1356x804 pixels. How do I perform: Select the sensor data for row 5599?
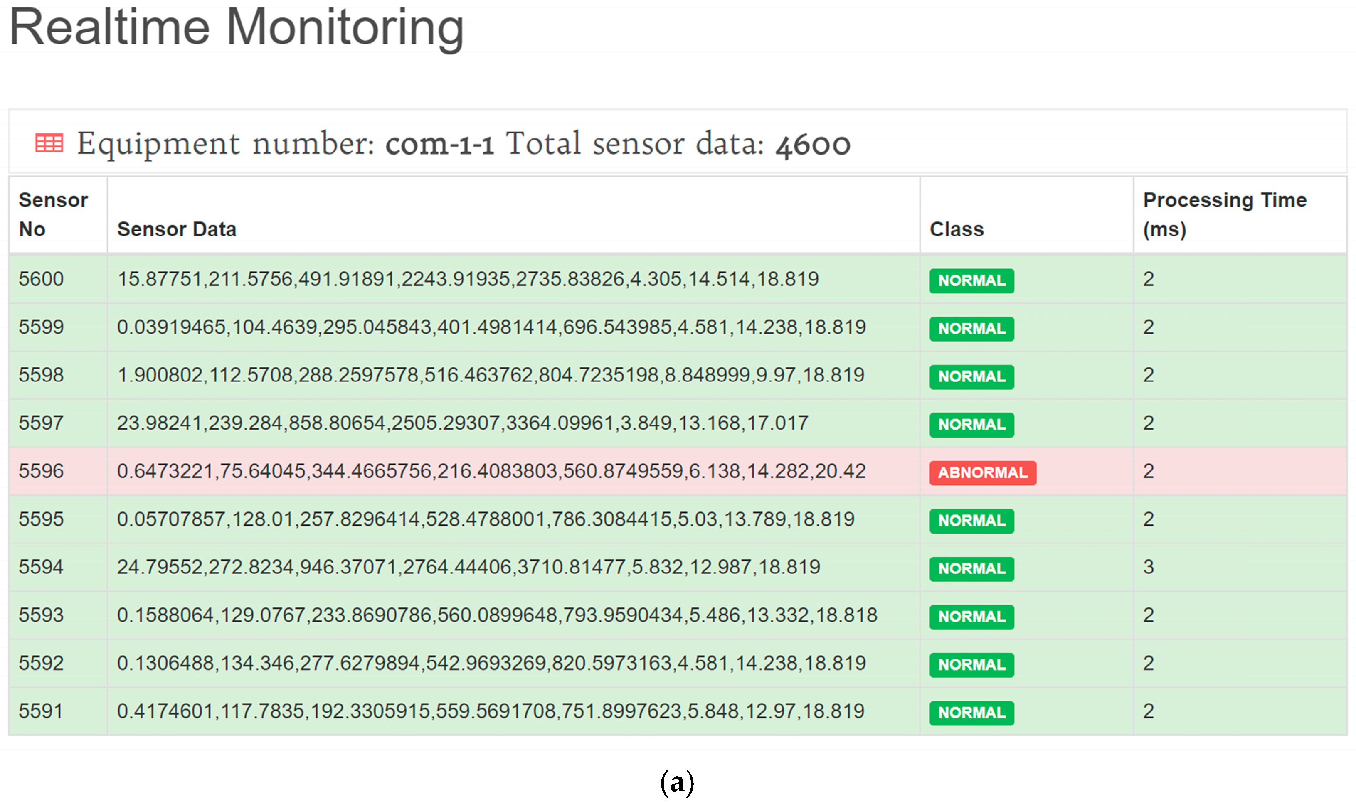(x=491, y=327)
